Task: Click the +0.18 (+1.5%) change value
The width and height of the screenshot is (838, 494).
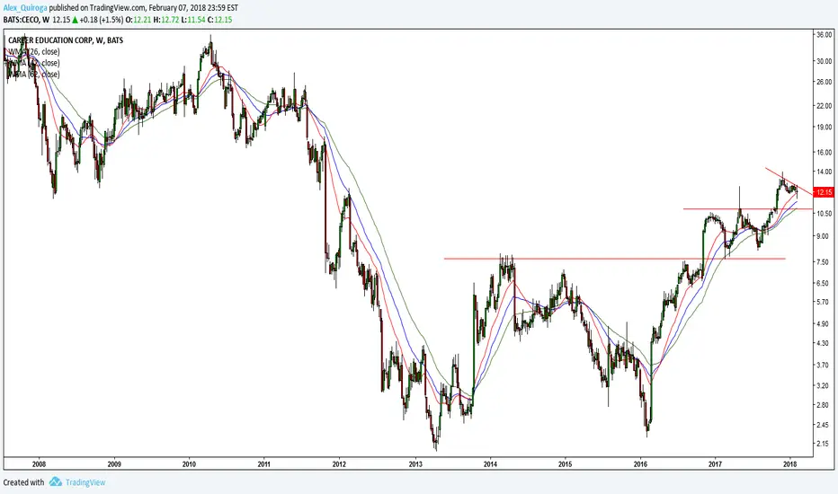Action: [102, 20]
